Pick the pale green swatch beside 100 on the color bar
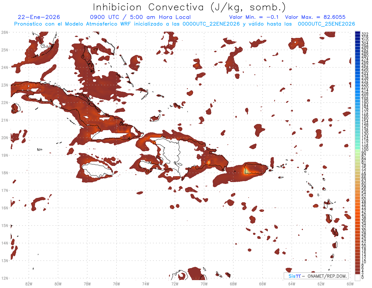The height and width of the screenshot is (288, 372). click(x=357, y=151)
